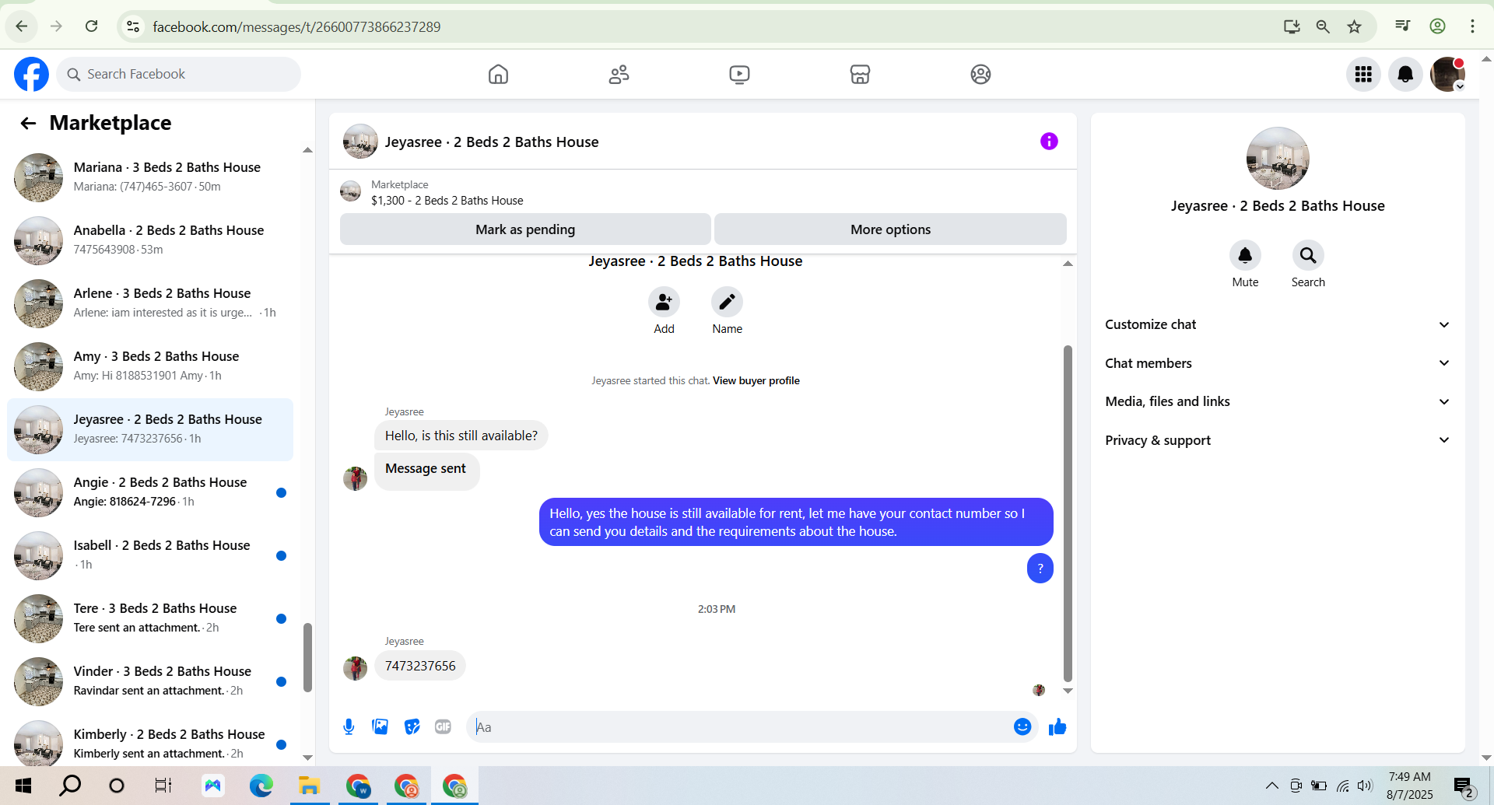The height and width of the screenshot is (805, 1494).
Task: Open the account profile picture menu
Action: click(x=1447, y=74)
